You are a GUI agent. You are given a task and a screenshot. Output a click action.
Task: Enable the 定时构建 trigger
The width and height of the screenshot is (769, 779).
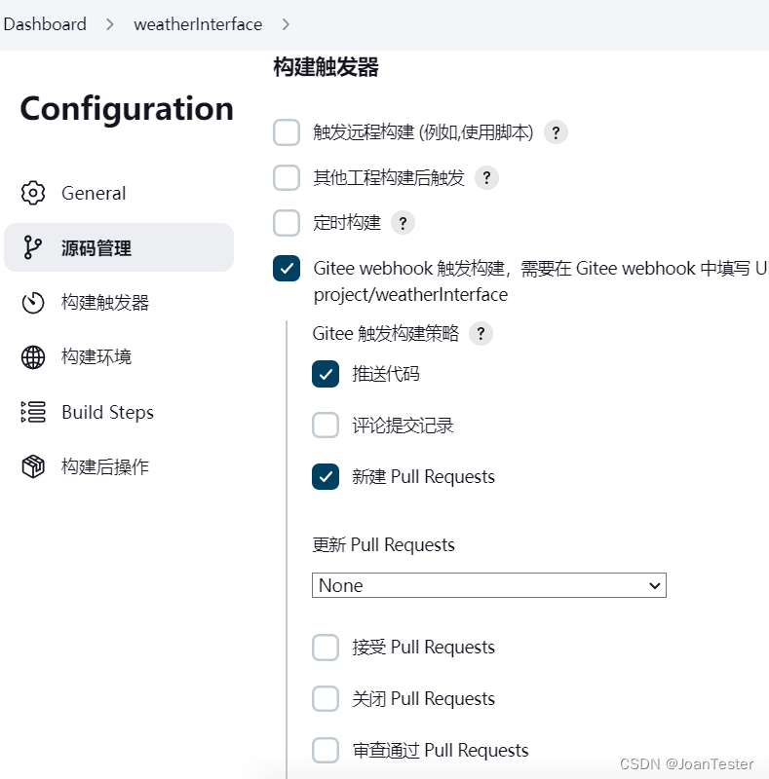(x=287, y=223)
